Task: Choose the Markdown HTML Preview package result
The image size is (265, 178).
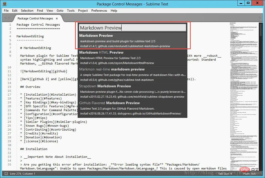Action: coord(132,58)
